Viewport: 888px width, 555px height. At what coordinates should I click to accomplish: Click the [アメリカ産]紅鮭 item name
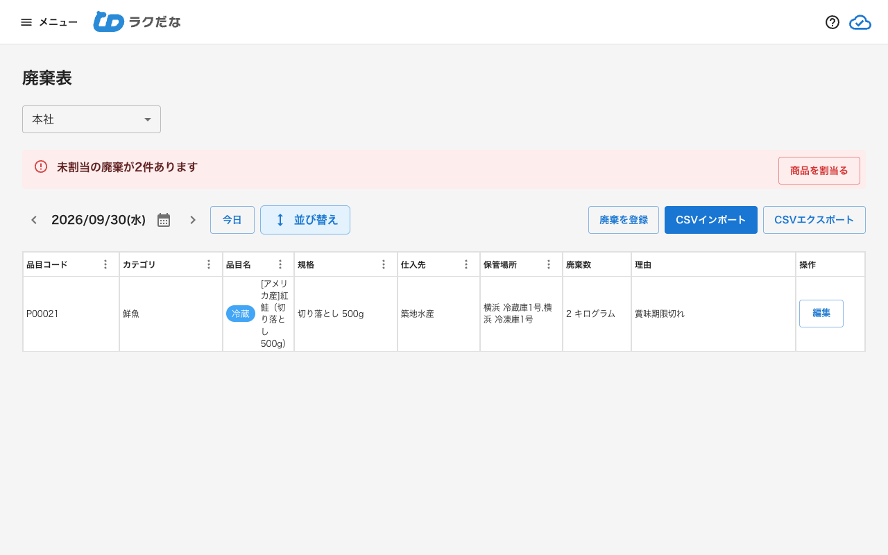coord(275,314)
